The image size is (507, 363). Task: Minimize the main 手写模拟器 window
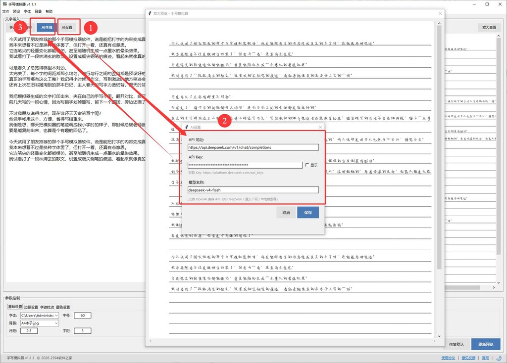[474, 4]
